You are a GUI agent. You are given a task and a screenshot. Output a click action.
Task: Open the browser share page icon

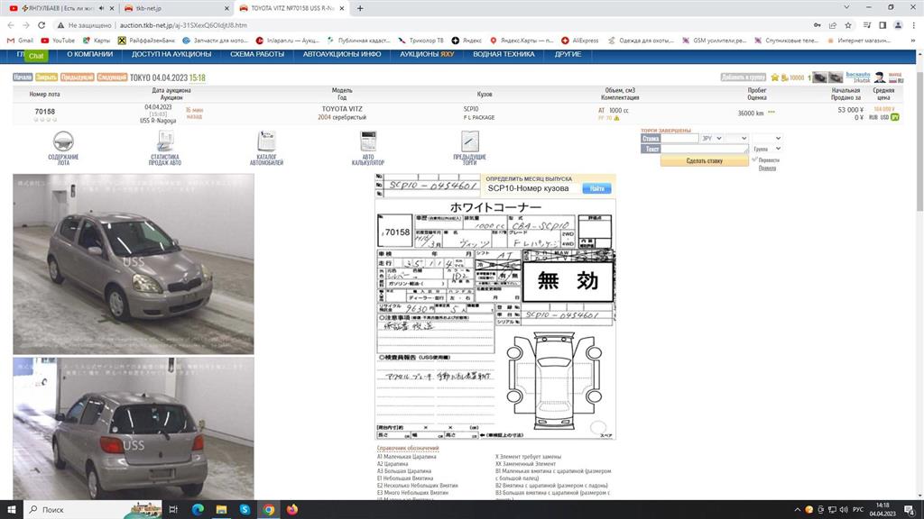[x=833, y=25]
